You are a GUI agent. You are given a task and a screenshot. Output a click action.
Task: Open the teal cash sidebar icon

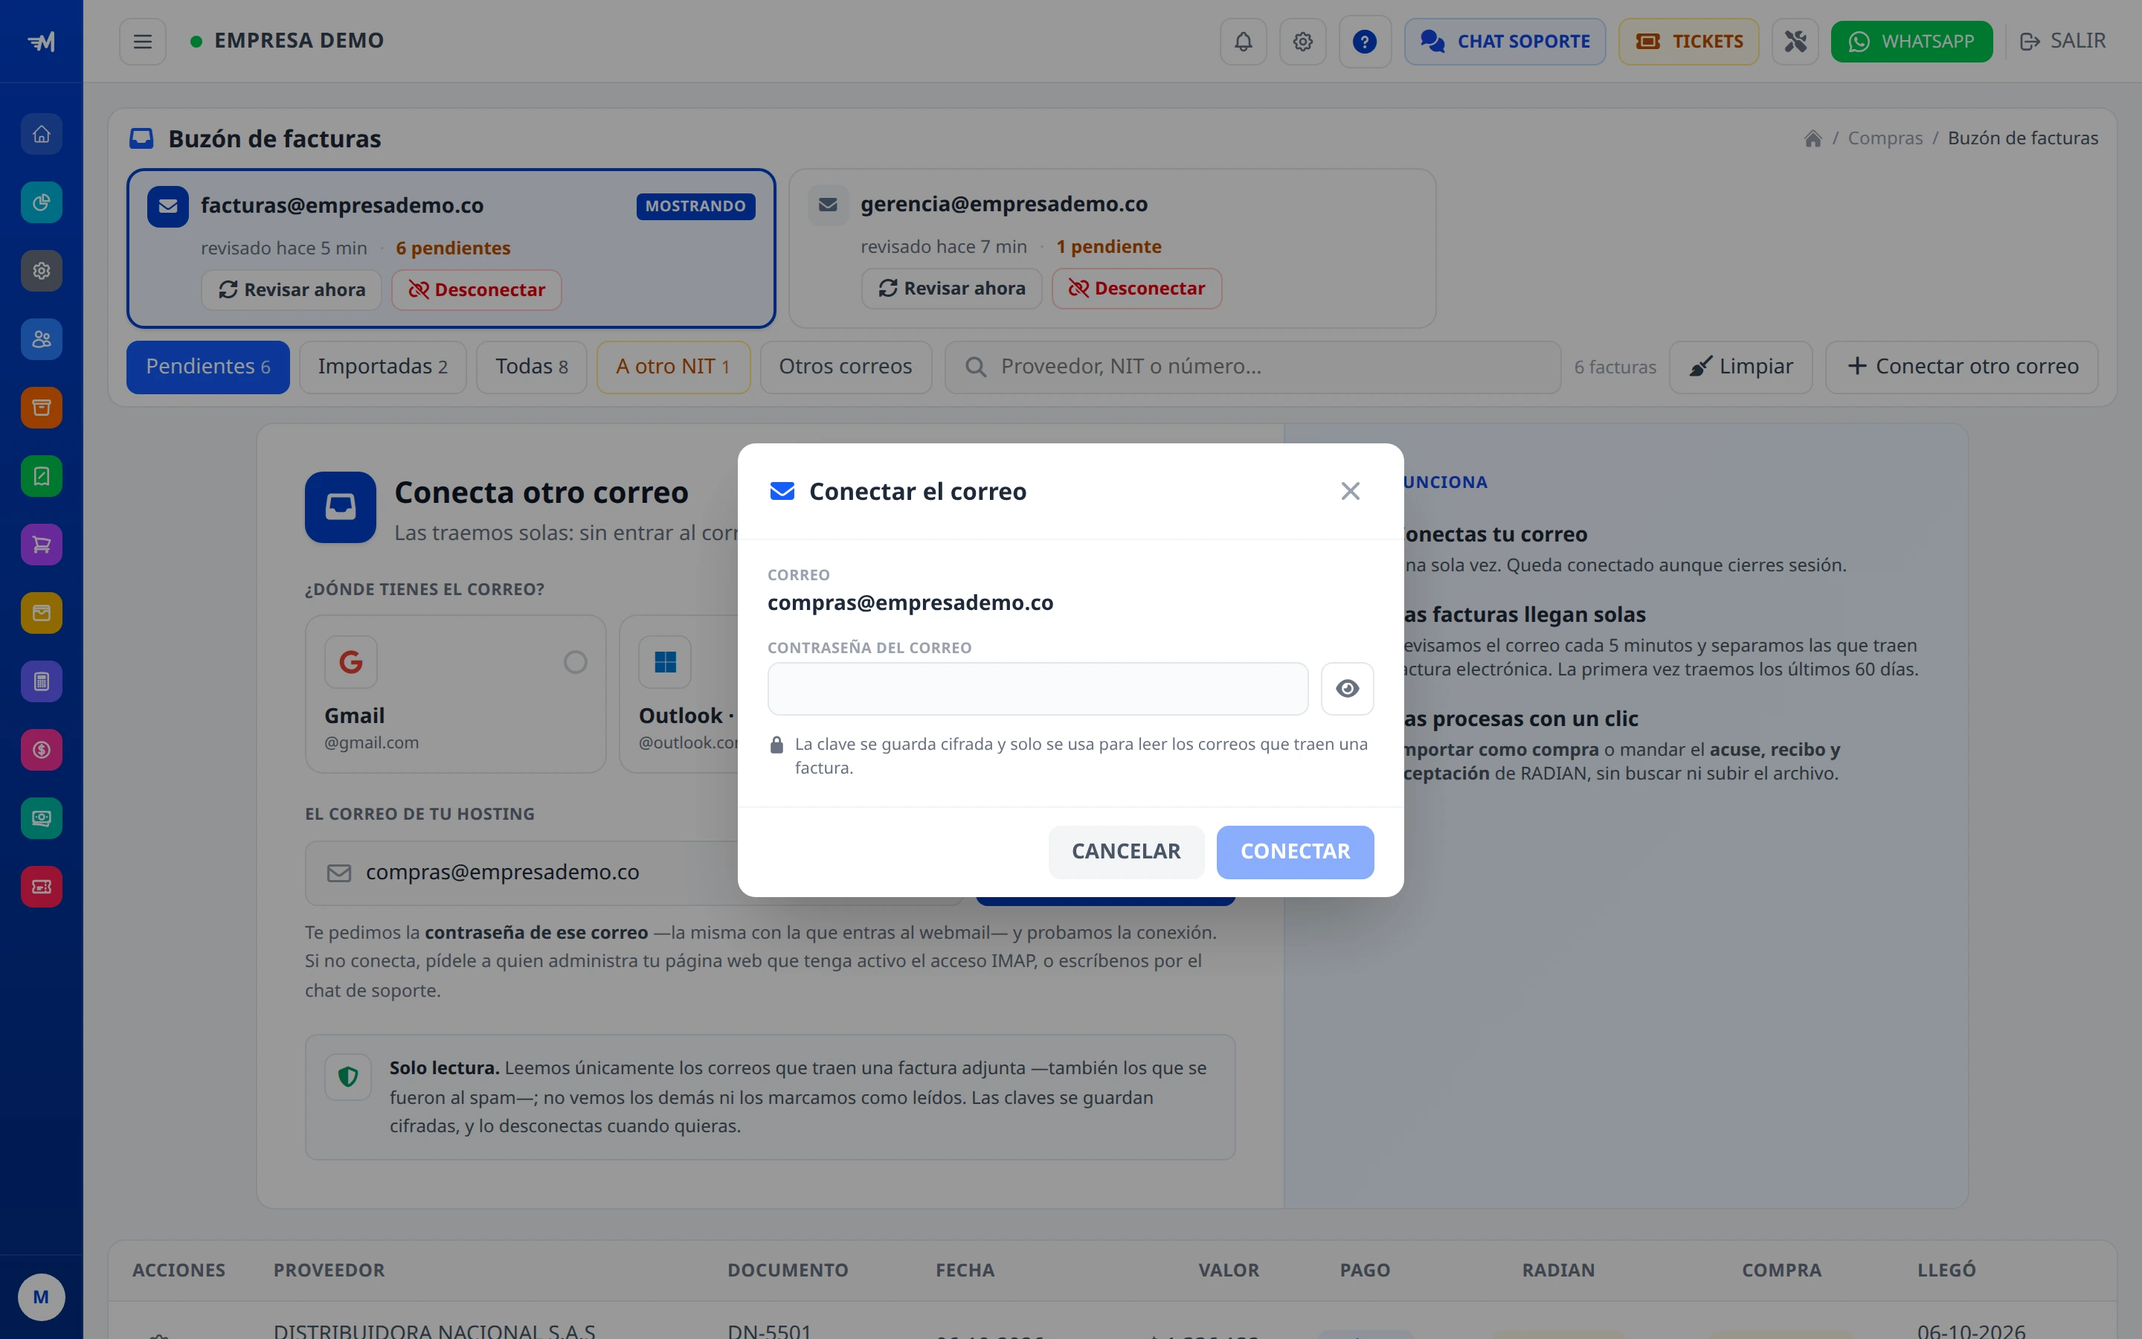coord(42,818)
